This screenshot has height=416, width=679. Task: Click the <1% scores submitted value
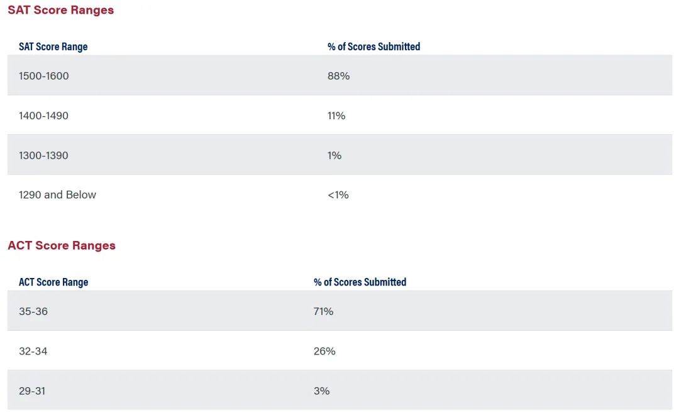pyautogui.click(x=338, y=195)
